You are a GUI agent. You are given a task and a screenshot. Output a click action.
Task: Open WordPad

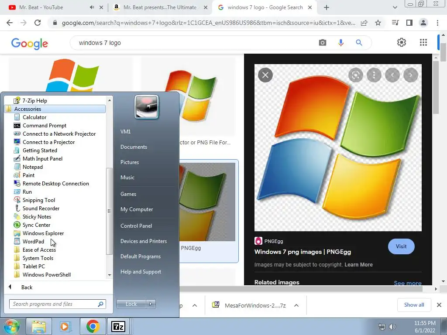click(x=33, y=241)
